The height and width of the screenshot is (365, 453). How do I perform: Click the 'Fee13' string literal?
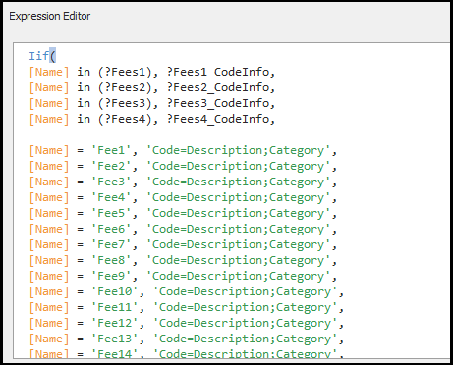pos(115,339)
